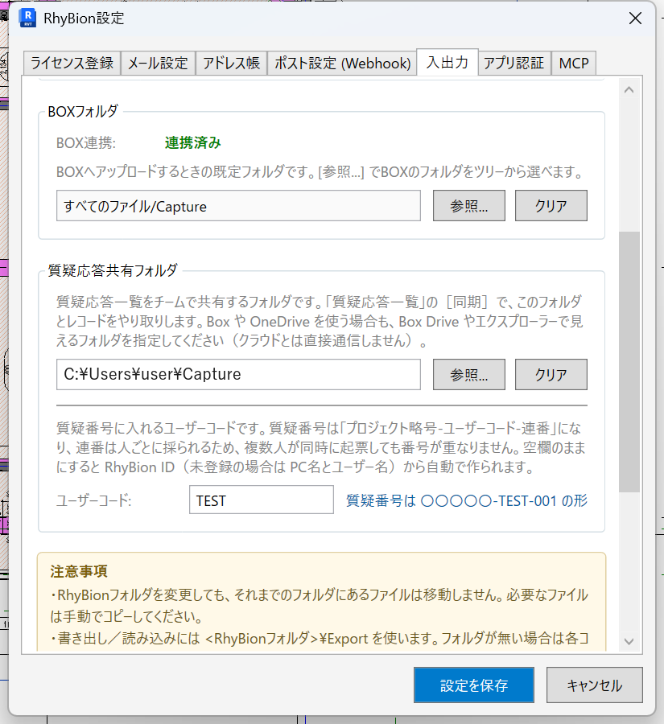Click the BOX連携: label
This screenshot has width=664, height=724.
(86, 143)
